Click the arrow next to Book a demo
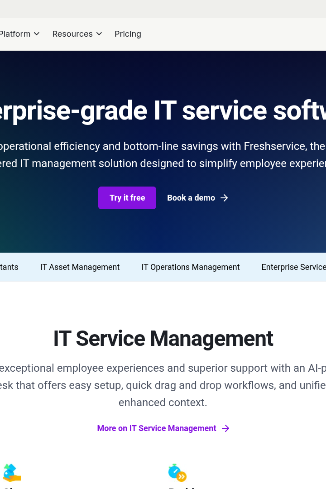Screen dimensions: 326x489 [x=224, y=198]
